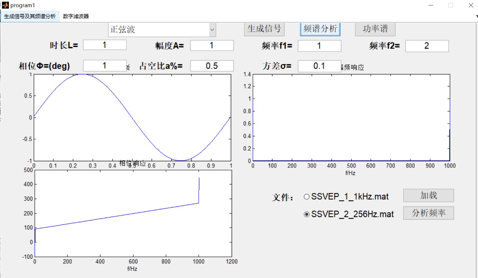This screenshot has width=478, height=278.
Task: Click the 频率f1= frequency field
Action: pos(319,46)
